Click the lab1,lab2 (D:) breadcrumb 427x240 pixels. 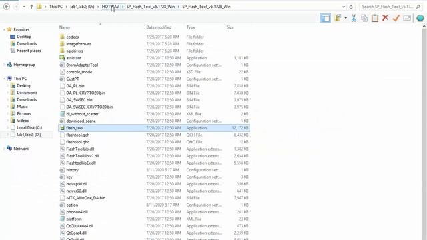(x=82, y=7)
